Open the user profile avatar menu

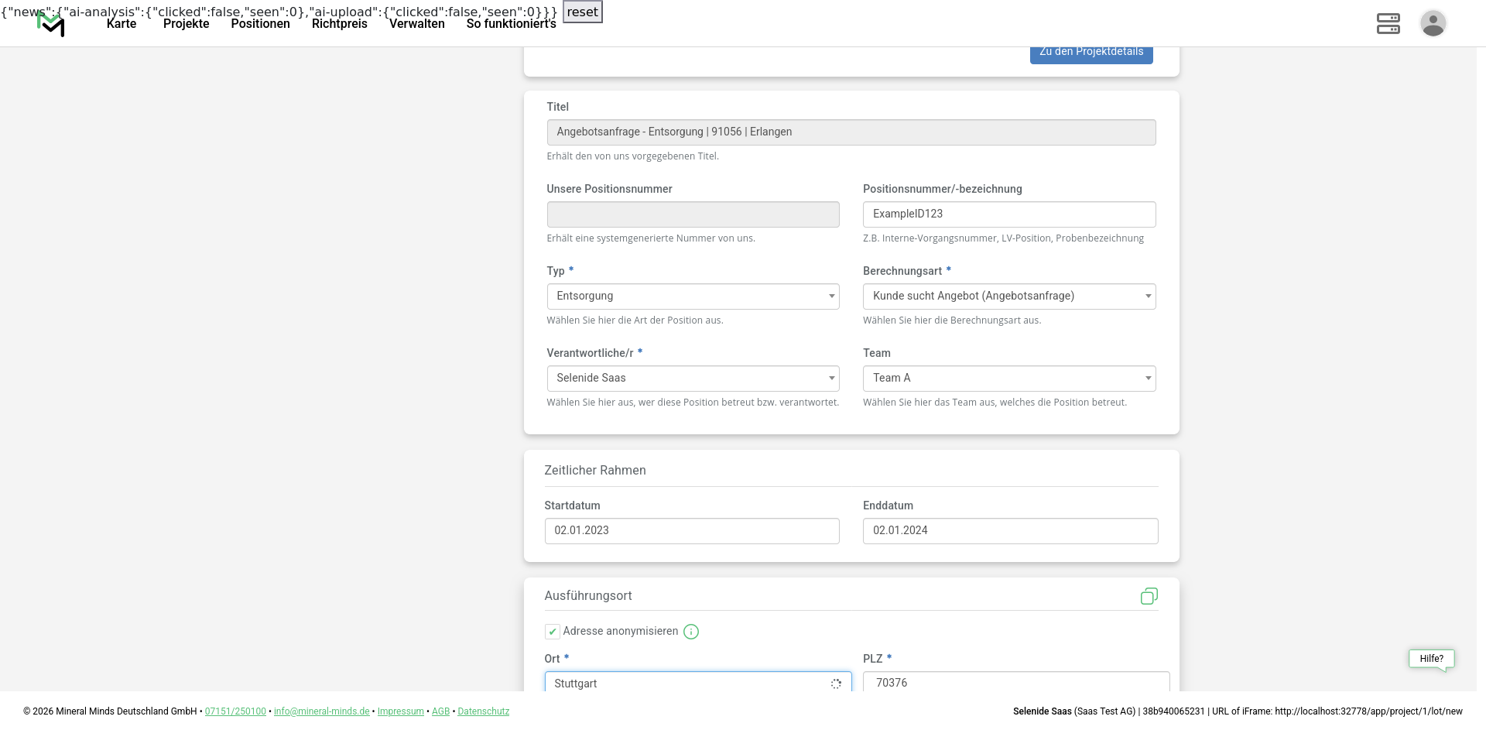click(x=1433, y=23)
